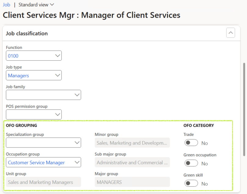
Task: Open POS permission group dropdown
Action: tap(34, 115)
